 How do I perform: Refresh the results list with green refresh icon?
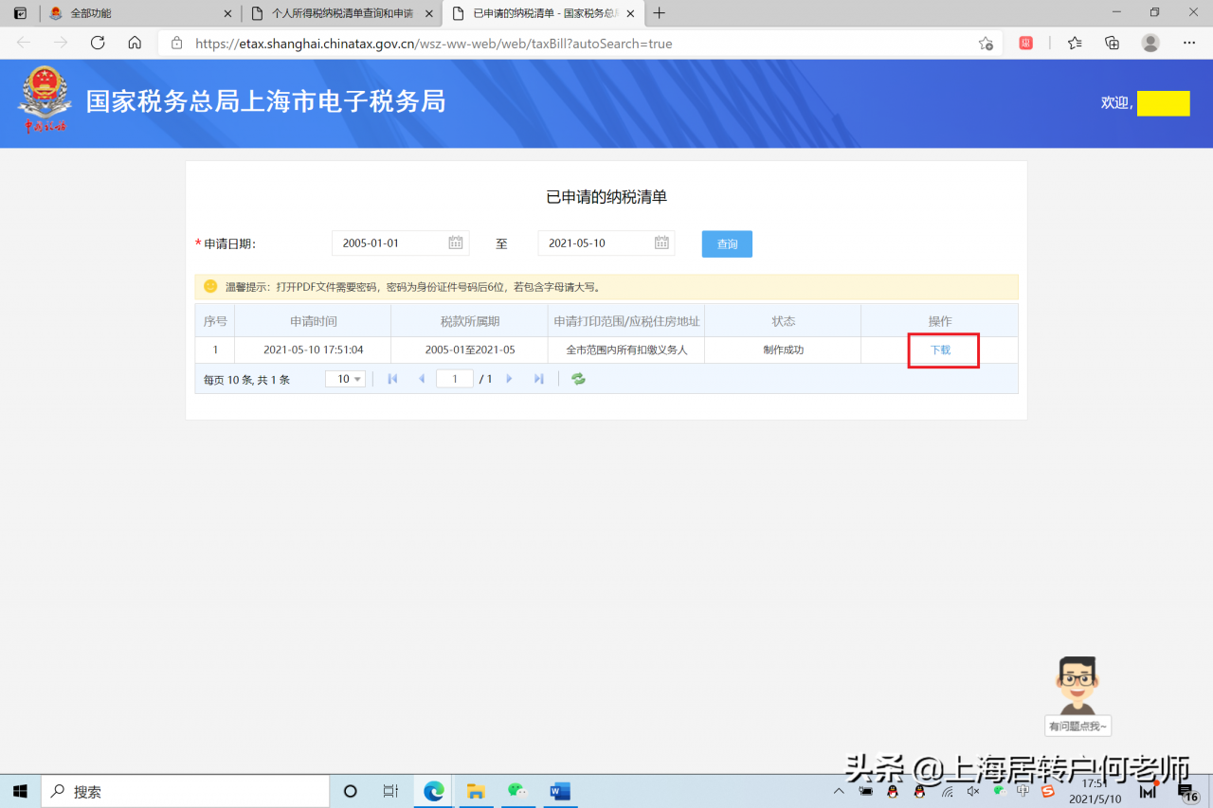click(x=578, y=378)
